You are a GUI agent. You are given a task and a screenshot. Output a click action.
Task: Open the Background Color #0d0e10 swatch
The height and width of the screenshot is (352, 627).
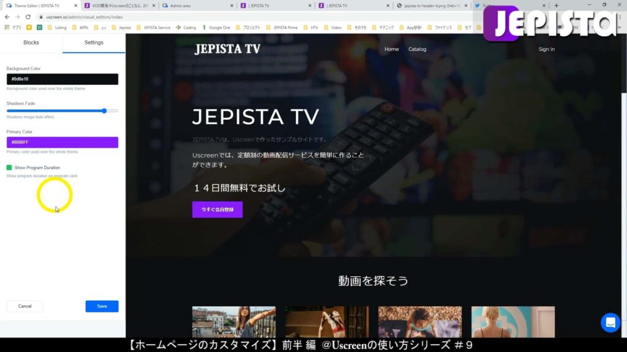(x=62, y=79)
